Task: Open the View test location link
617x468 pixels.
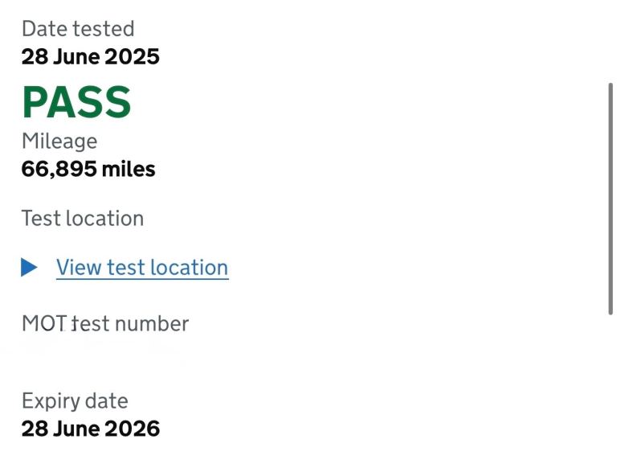Action: [142, 267]
